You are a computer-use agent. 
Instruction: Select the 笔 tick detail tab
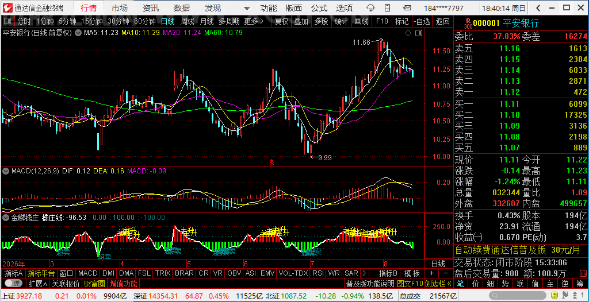point(461,283)
